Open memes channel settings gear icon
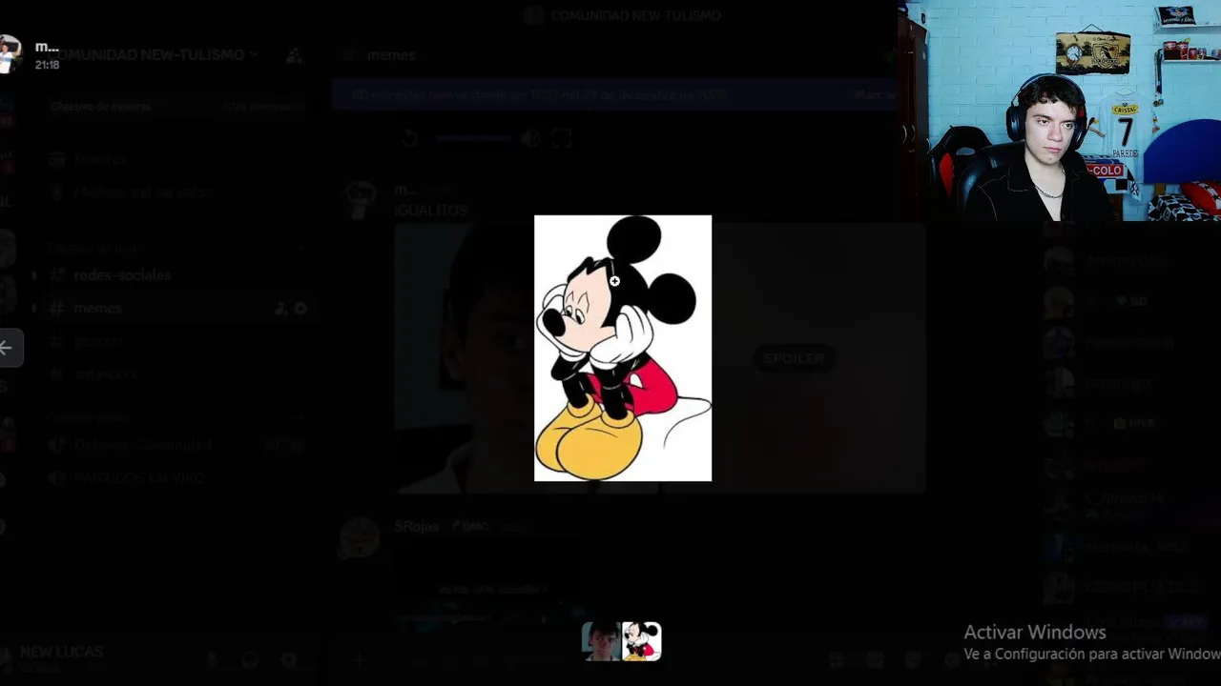This screenshot has width=1221, height=686. click(300, 309)
